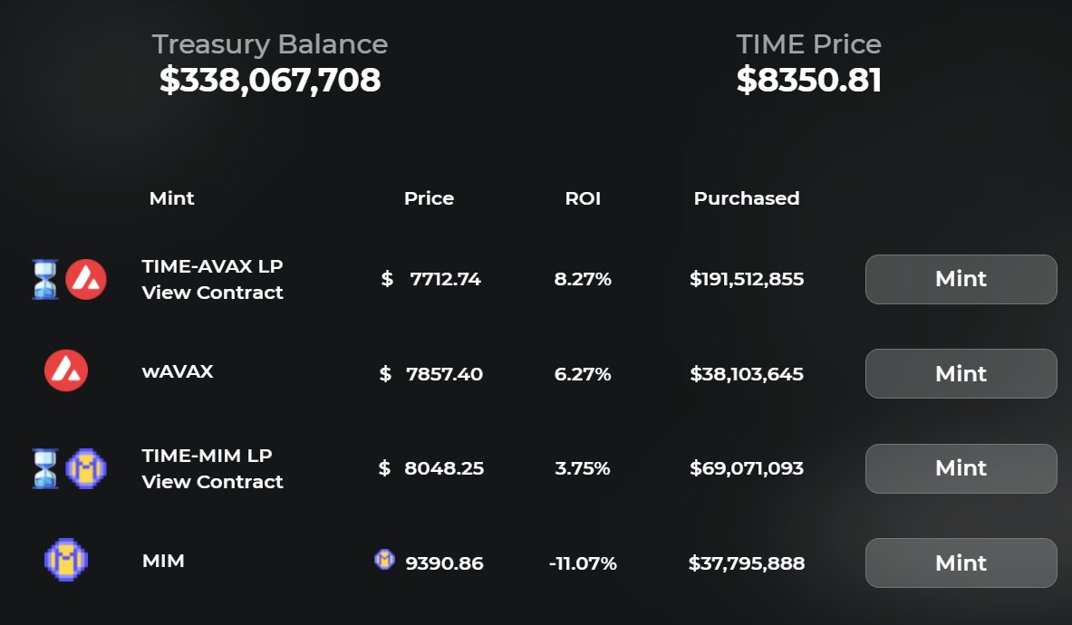This screenshot has height=625, width=1072.
Task: Click the Mint column header
Action: click(x=171, y=198)
